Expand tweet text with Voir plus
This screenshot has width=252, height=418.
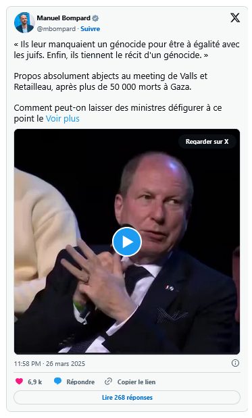tap(63, 119)
